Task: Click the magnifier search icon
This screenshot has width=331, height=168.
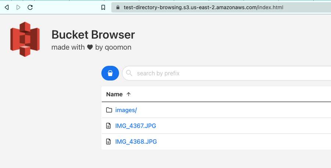Action: 129,73
